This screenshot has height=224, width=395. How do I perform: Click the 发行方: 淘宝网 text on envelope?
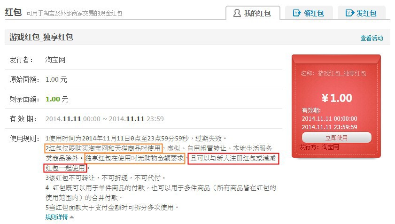point(319,147)
